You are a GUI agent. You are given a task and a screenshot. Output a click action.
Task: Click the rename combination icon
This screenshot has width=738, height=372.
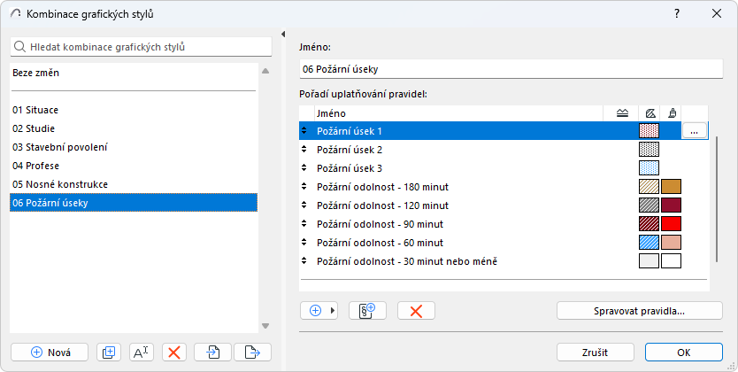point(142,352)
